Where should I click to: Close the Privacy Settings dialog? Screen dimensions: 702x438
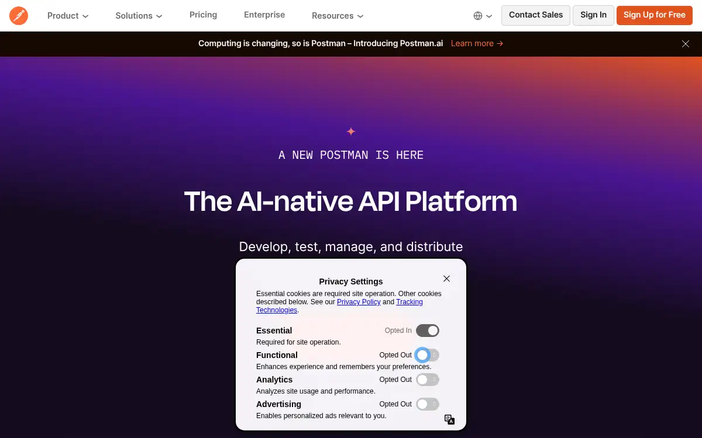(x=446, y=279)
